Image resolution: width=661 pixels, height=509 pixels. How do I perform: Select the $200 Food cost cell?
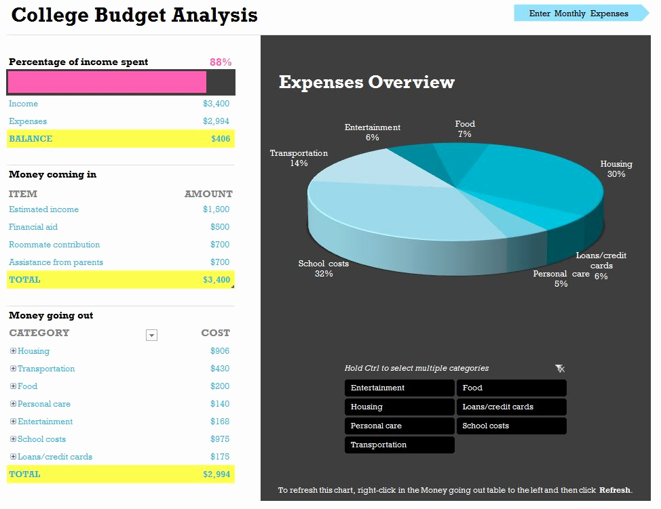220,386
